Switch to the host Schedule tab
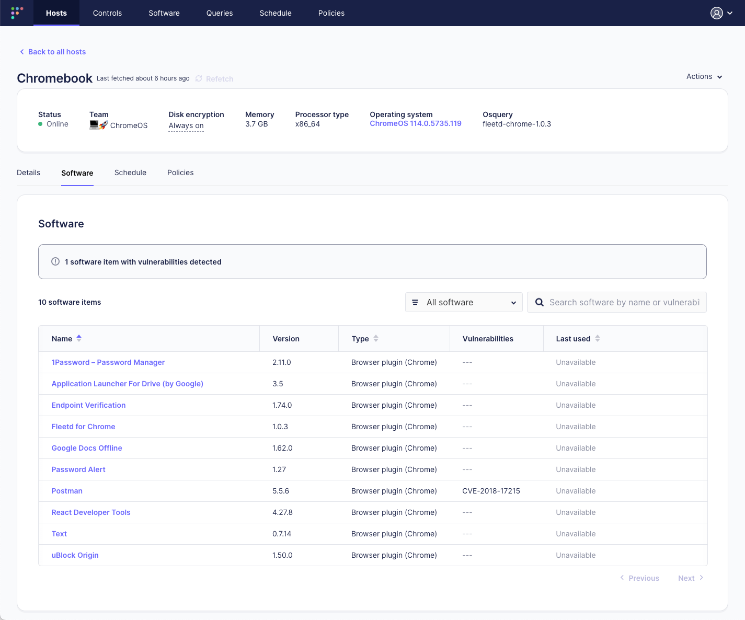Image resolution: width=745 pixels, height=620 pixels. [x=130, y=173]
